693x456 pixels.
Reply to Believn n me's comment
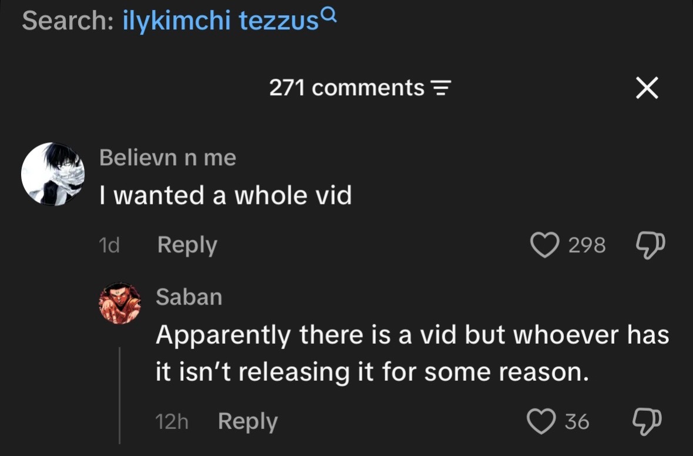[x=187, y=245]
